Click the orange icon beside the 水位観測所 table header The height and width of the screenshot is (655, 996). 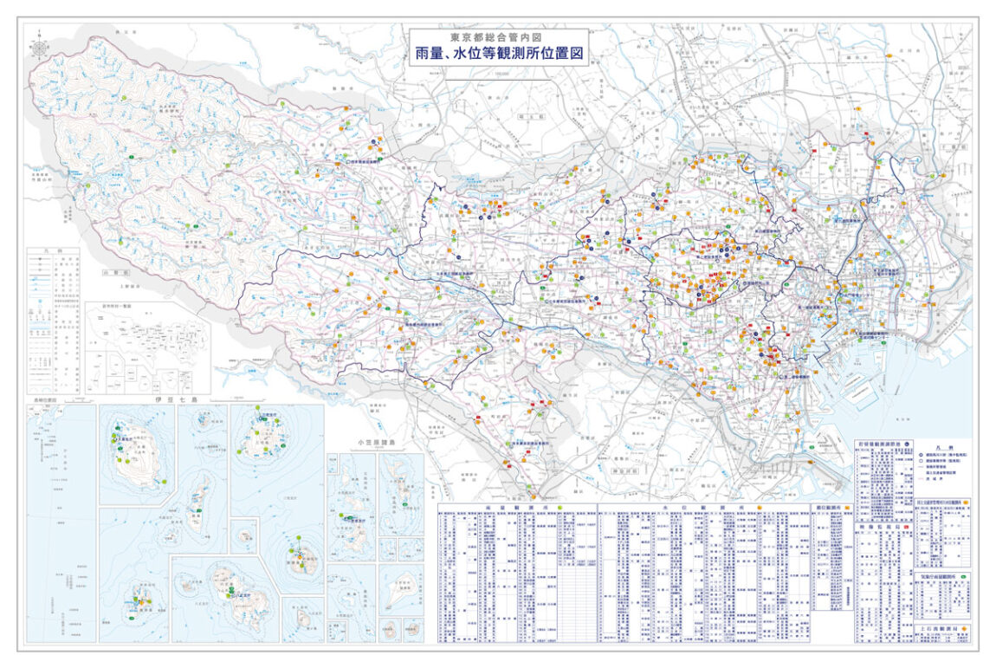click(758, 508)
